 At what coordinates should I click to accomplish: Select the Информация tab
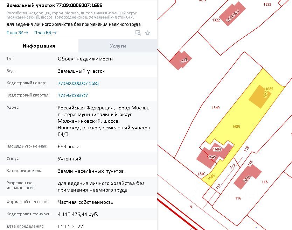pos(39,46)
